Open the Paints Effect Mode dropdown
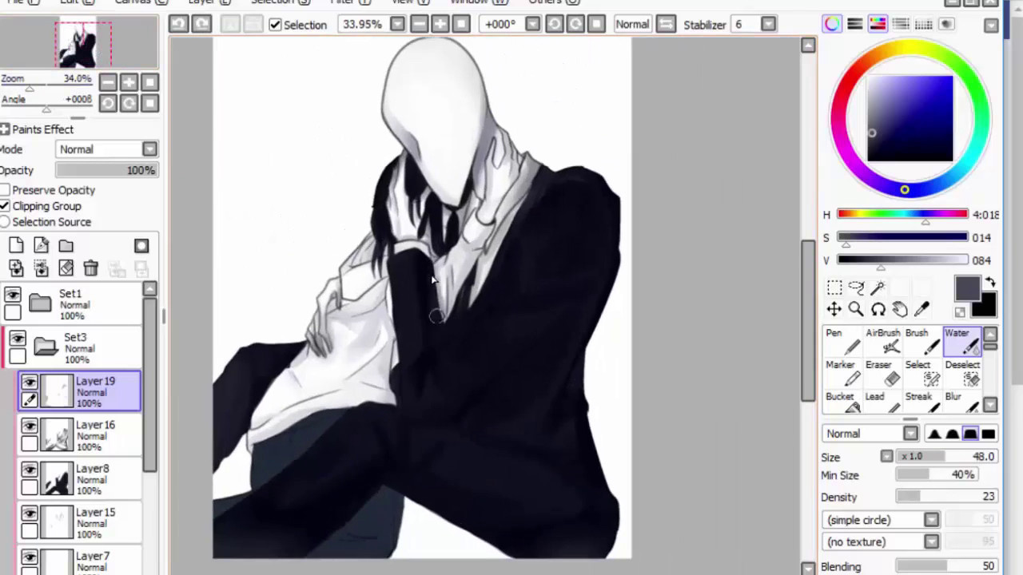Screen dimensions: 1023x575 click(149, 149)
